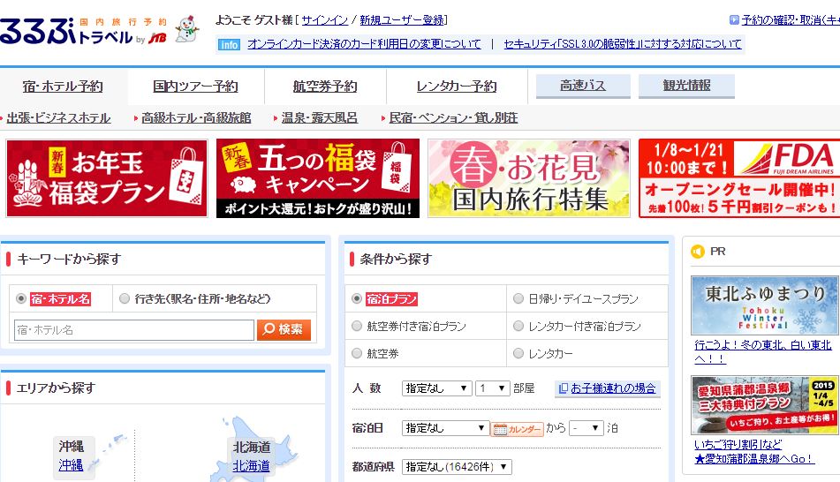Viewport: 840px width, 482px height.
Task: Open the 東北ふゆまつり PR image
Action: coord(764,305)
